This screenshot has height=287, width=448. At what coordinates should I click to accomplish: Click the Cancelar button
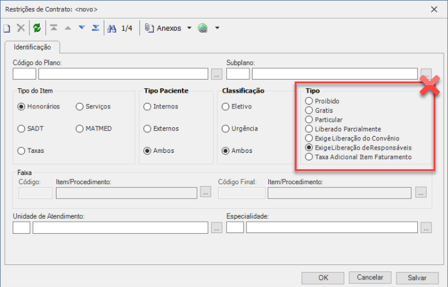point(370,278)
